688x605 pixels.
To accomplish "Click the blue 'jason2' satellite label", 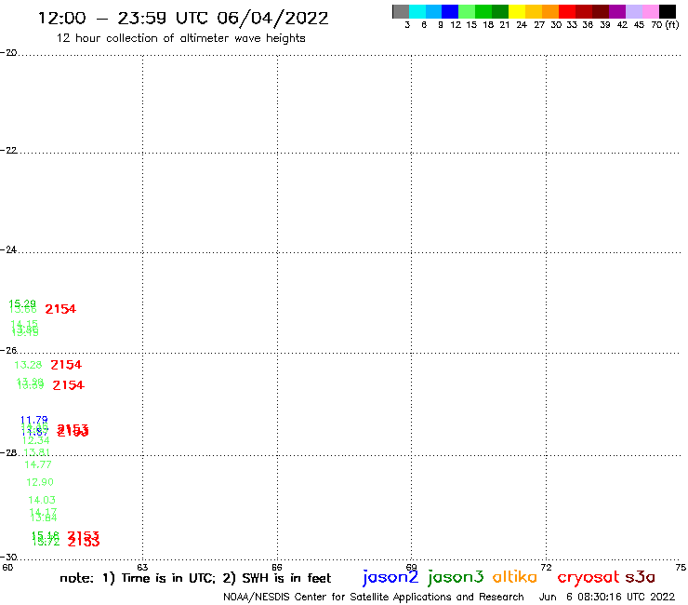I will pyautogui.click(x=390, y=577).
